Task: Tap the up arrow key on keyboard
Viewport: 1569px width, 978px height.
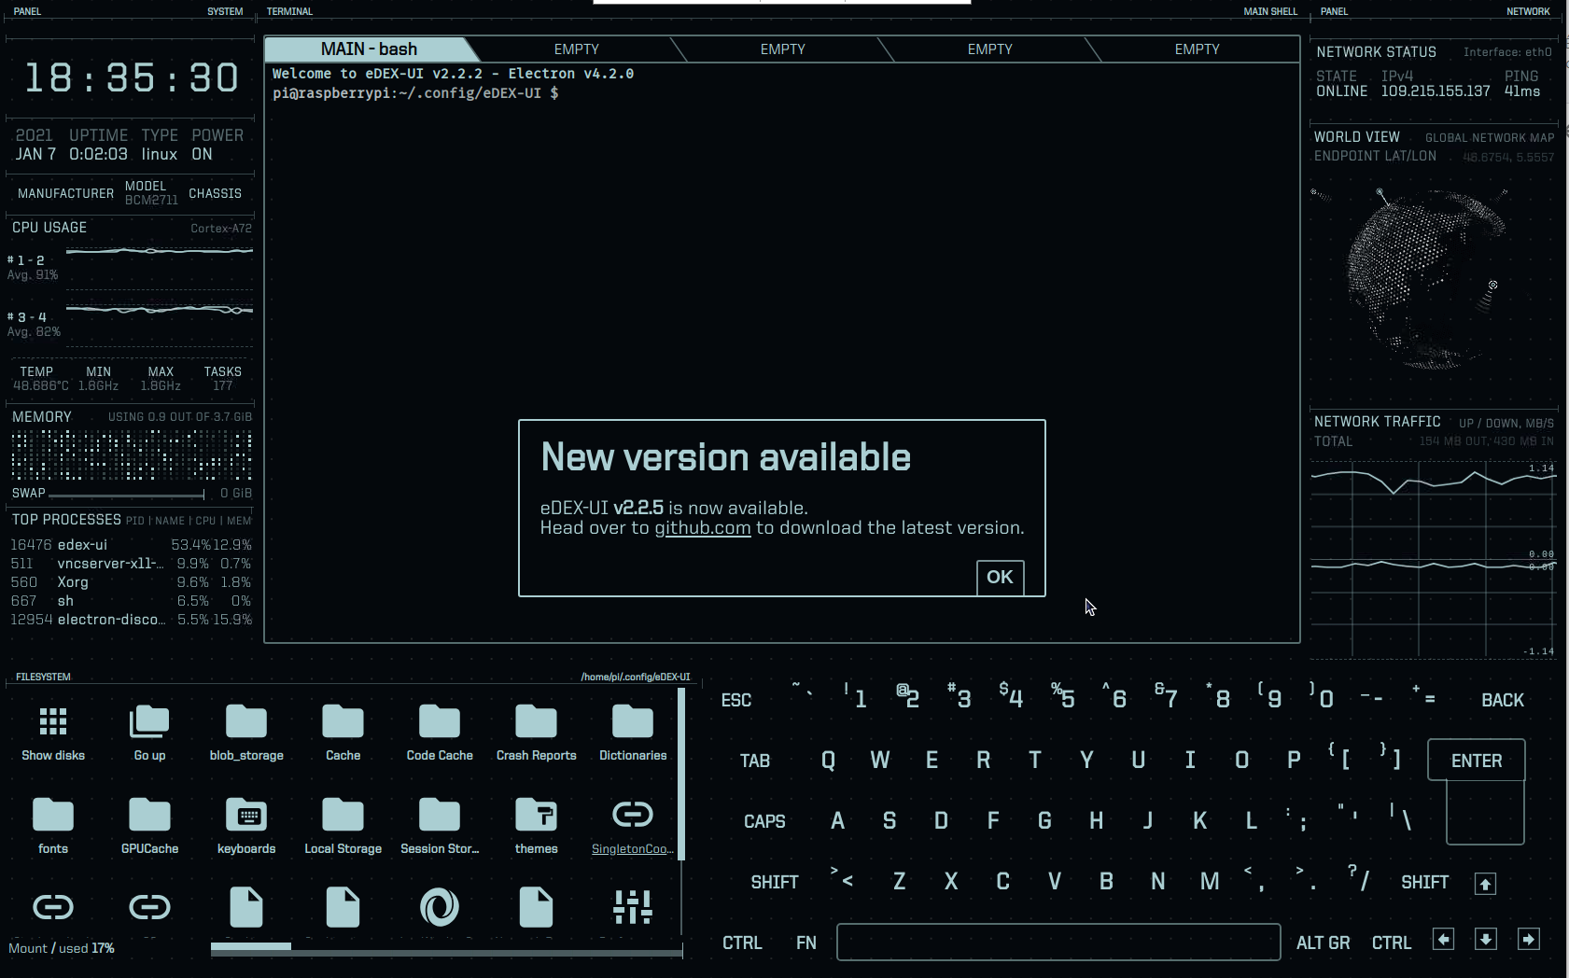Action: point(1485,884)
